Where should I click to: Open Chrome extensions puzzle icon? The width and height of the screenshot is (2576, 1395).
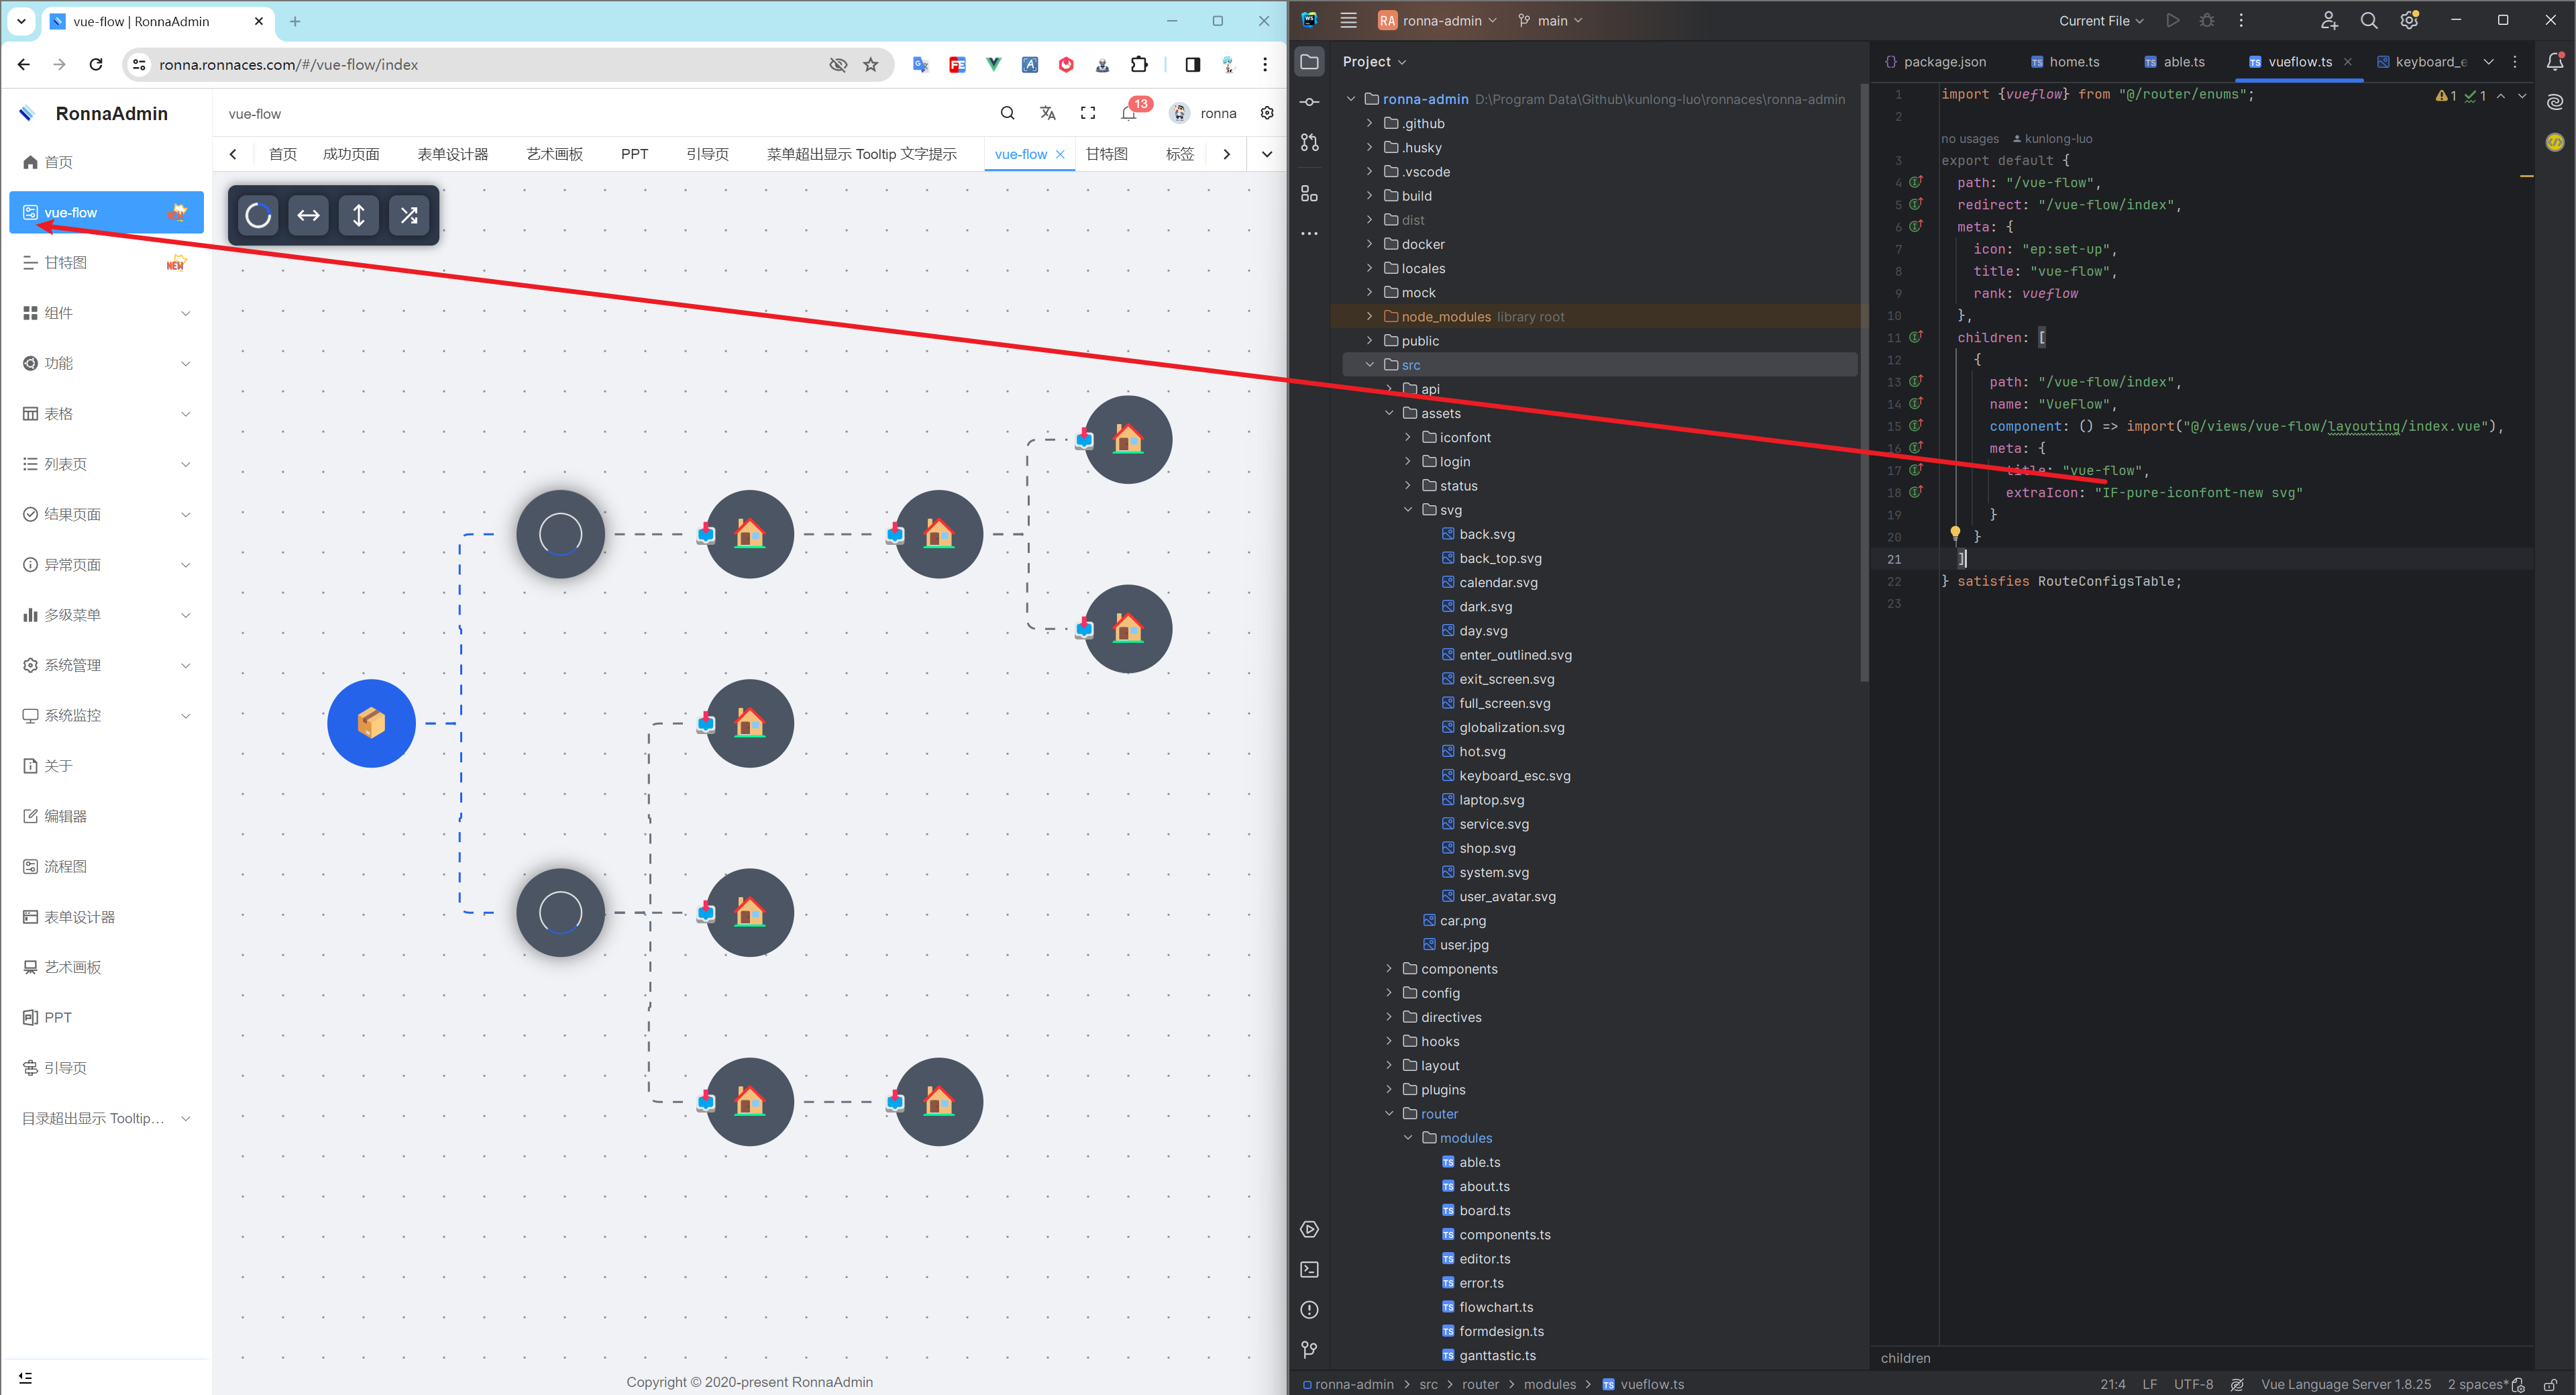coord(1139,64)
